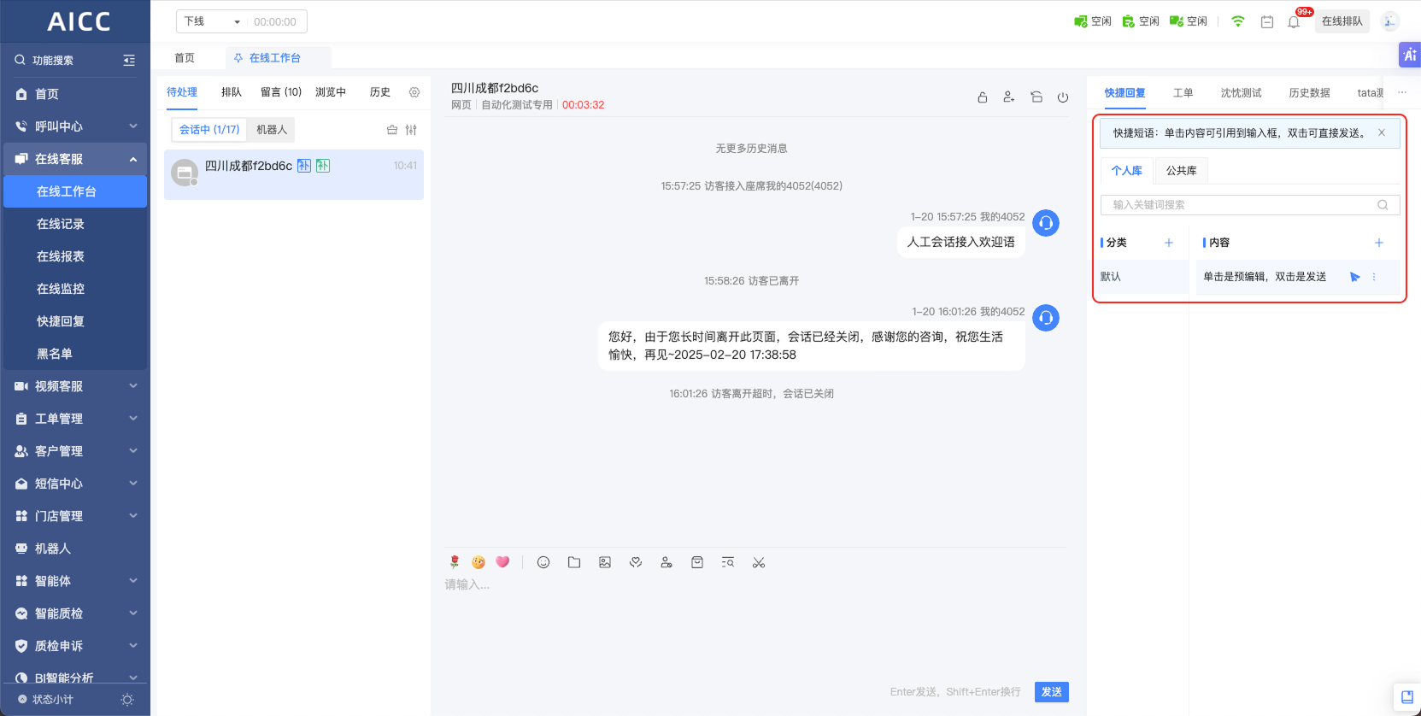Click the AI assistant button
Viewport: 1421px width, 716px height.
coord(1409,55)
